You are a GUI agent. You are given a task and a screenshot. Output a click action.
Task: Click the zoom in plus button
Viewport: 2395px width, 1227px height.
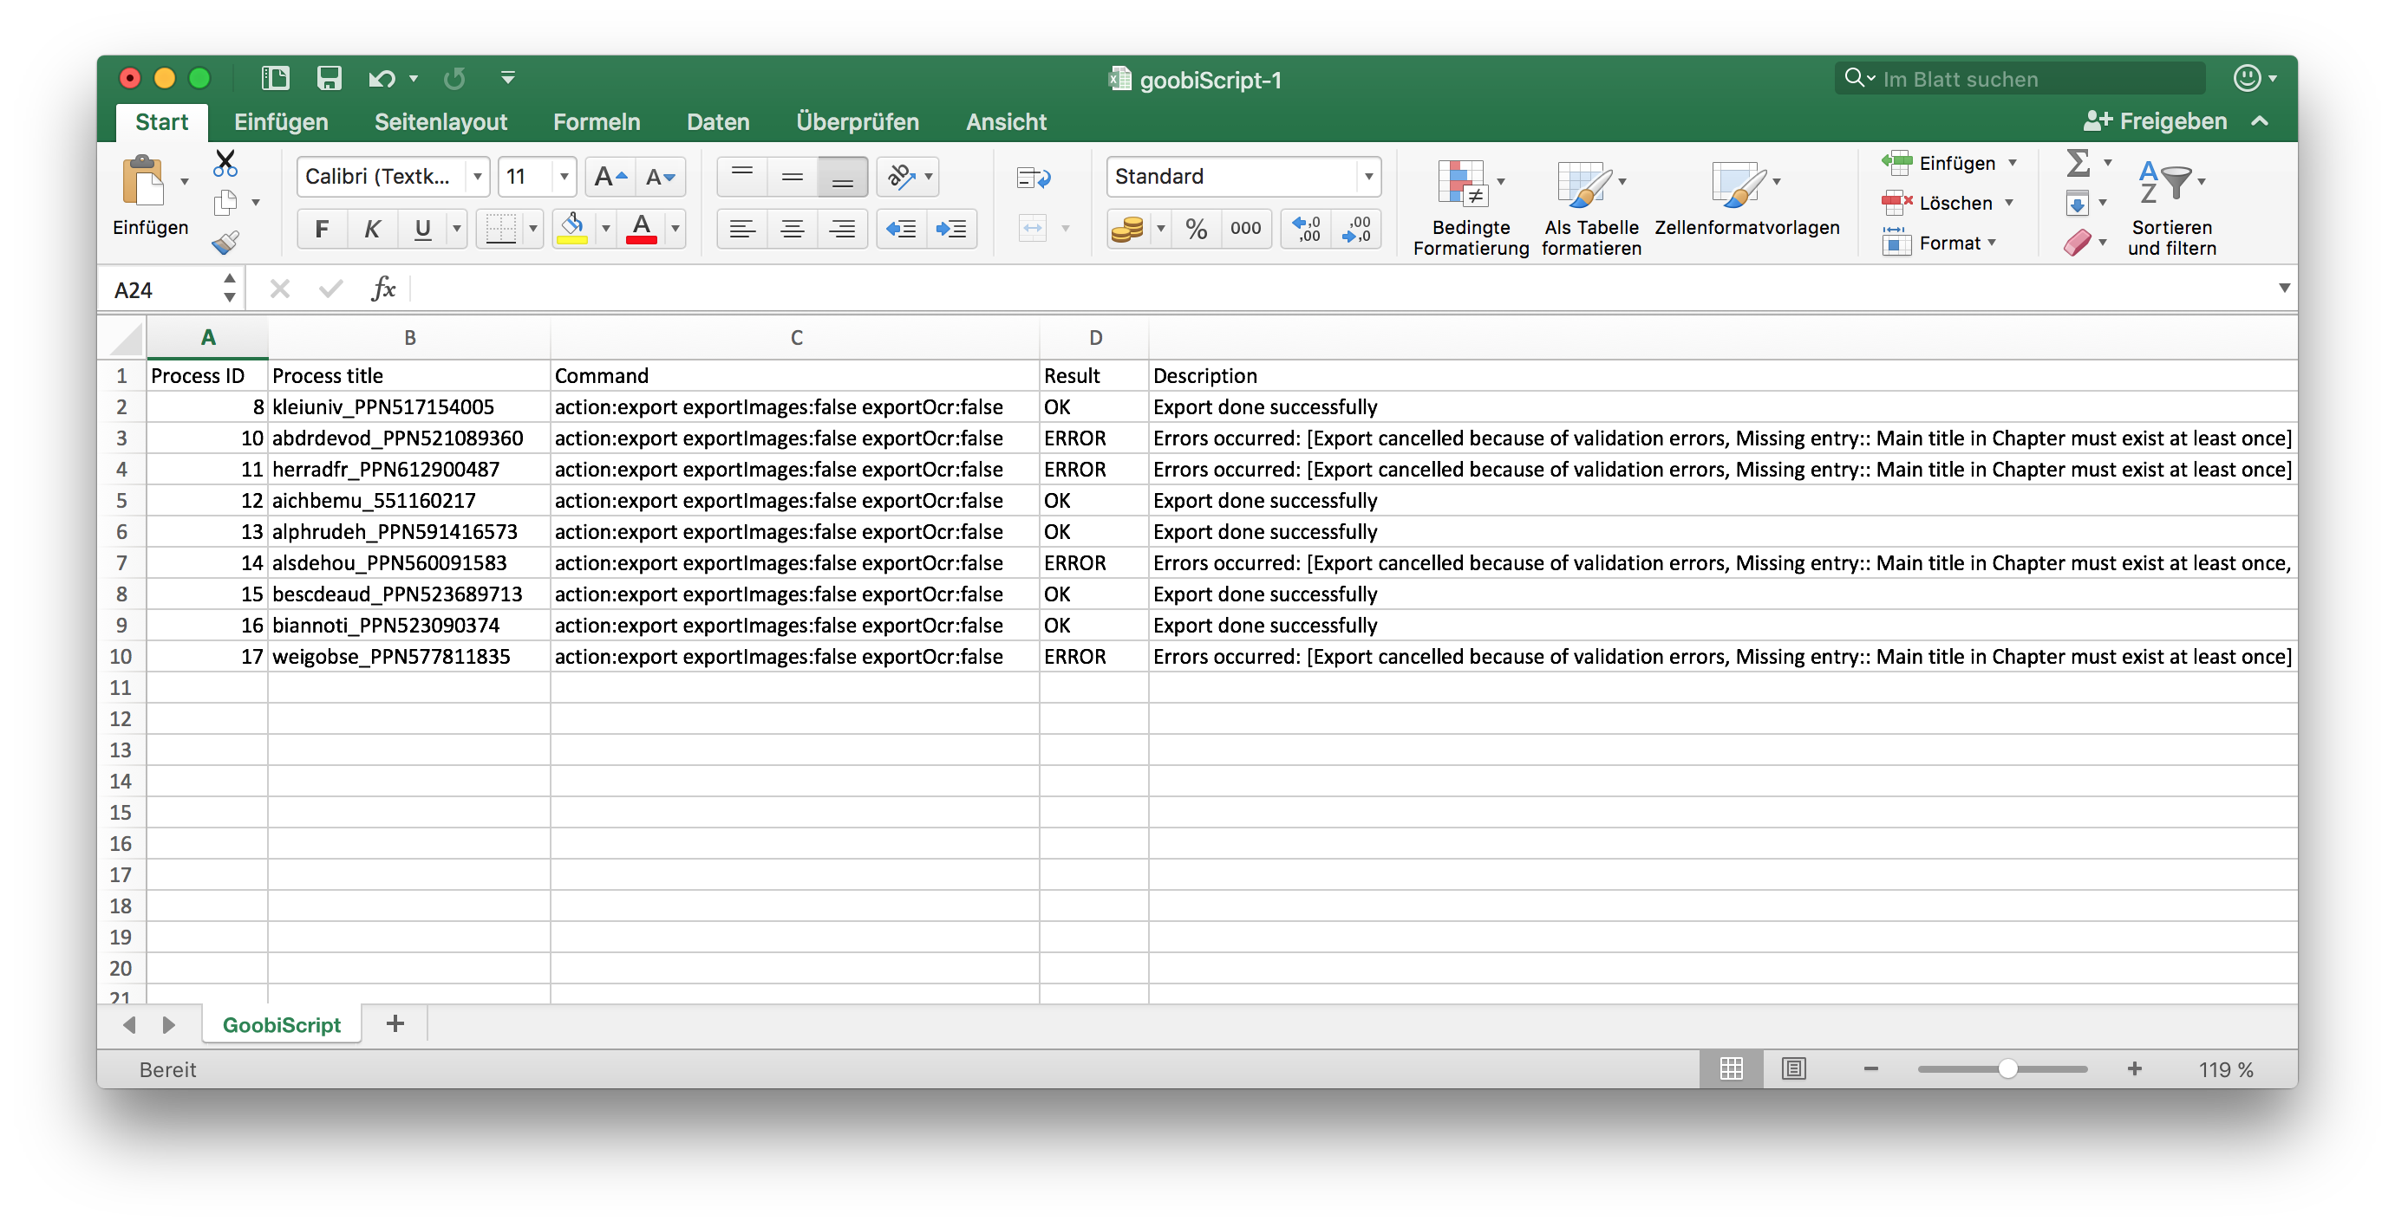[2134, 1069]
